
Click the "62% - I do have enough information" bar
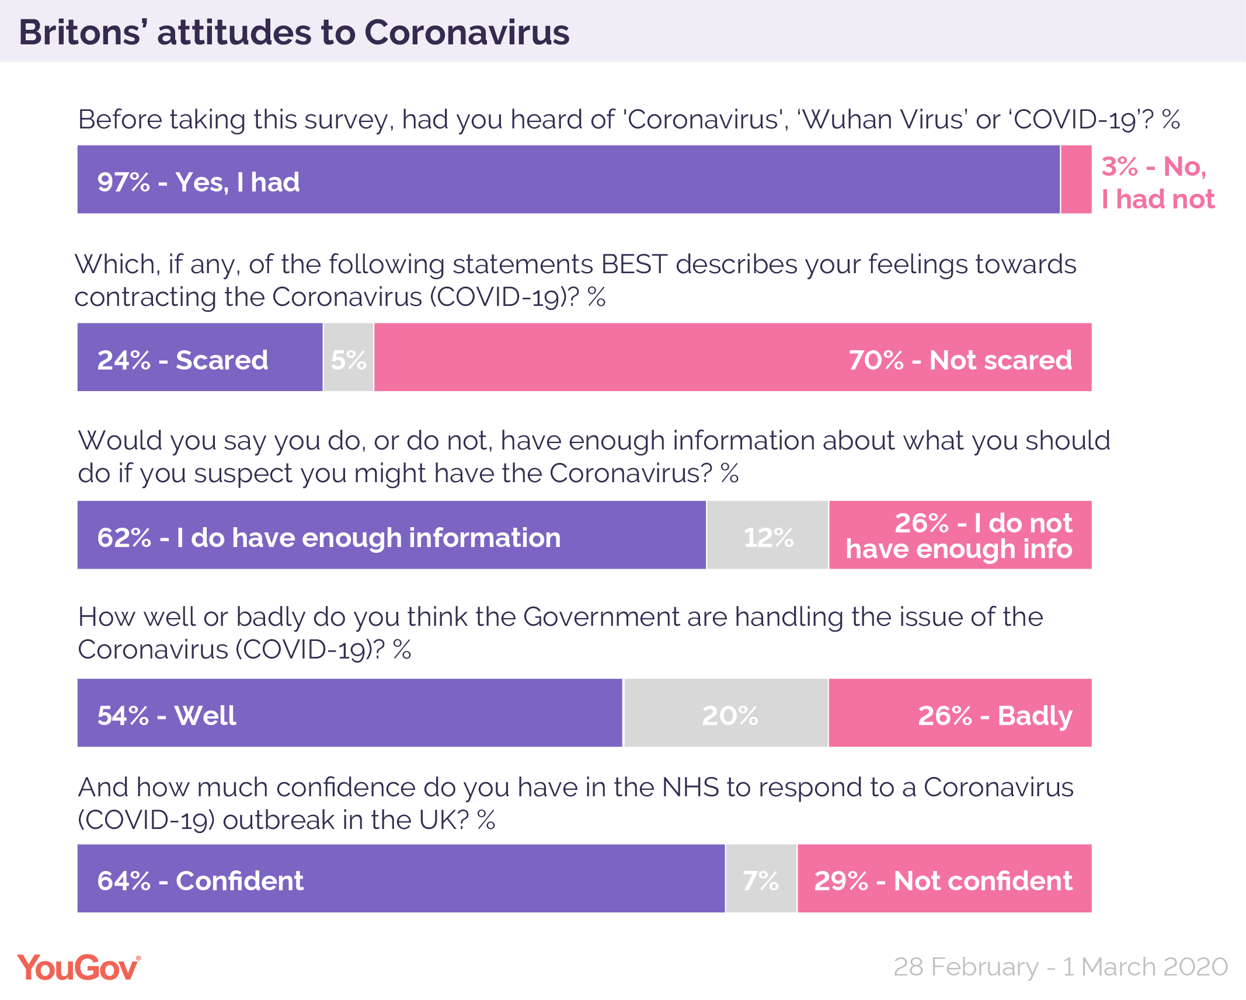click(391, 535)
